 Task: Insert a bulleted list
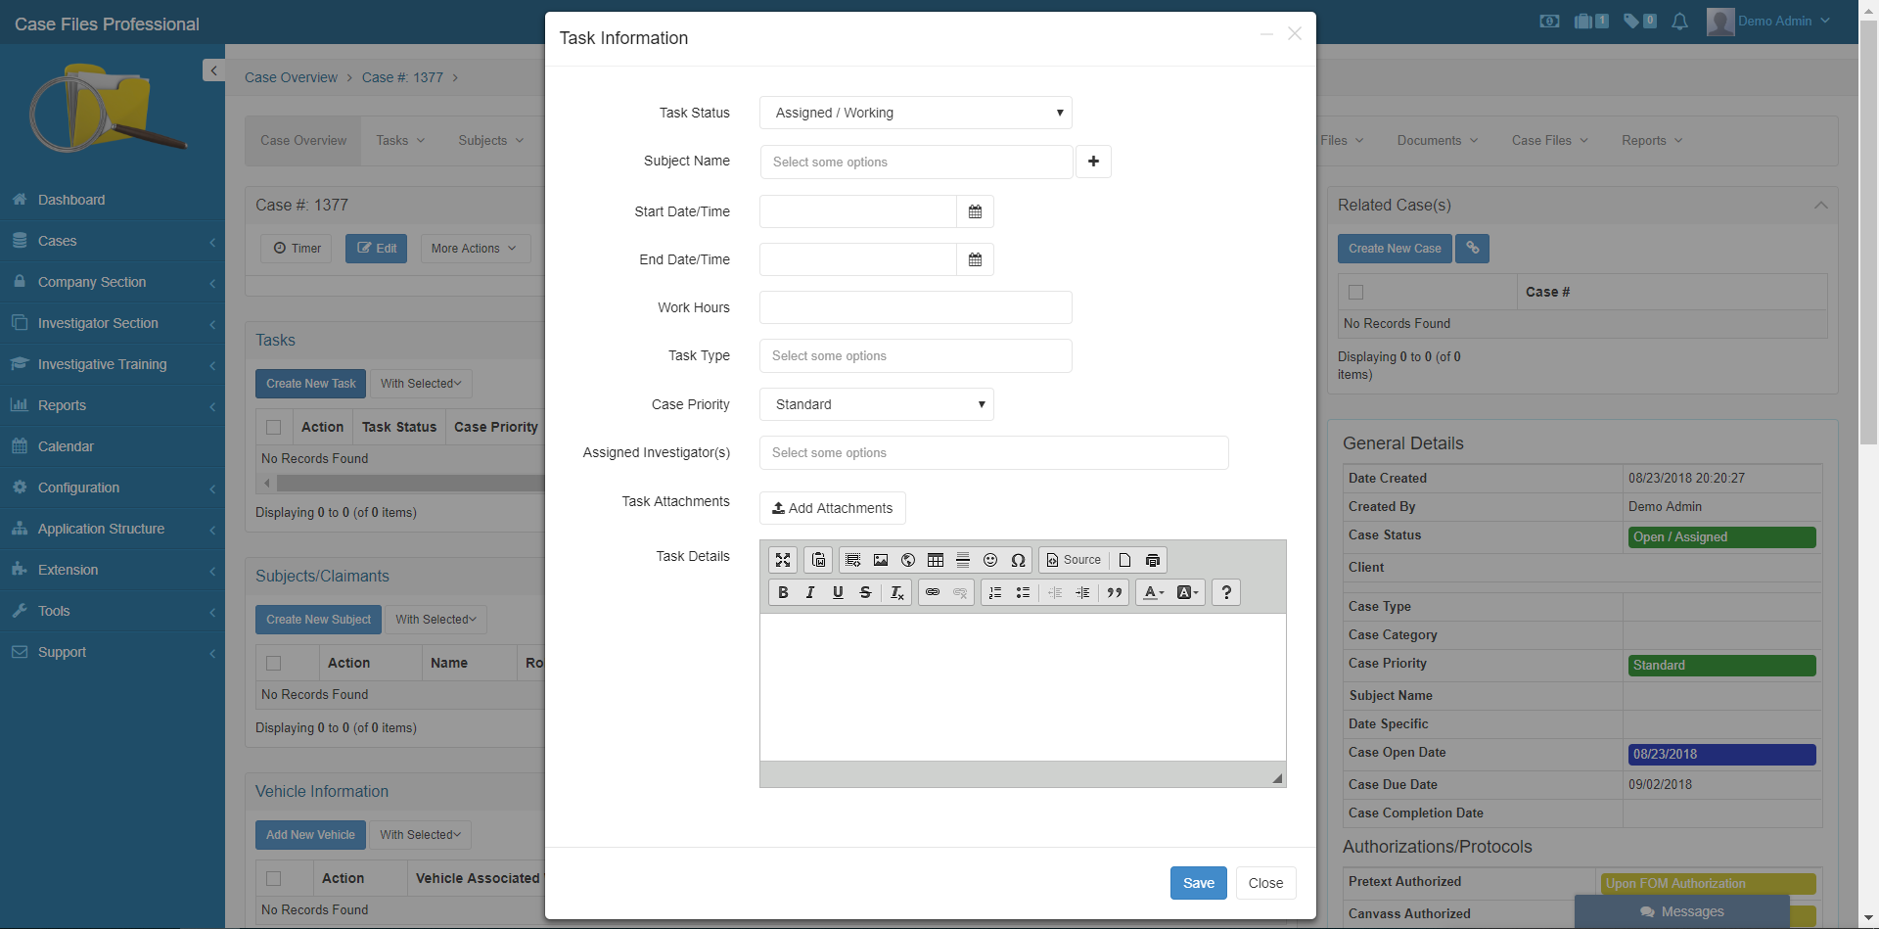[x=1023, y=592]
